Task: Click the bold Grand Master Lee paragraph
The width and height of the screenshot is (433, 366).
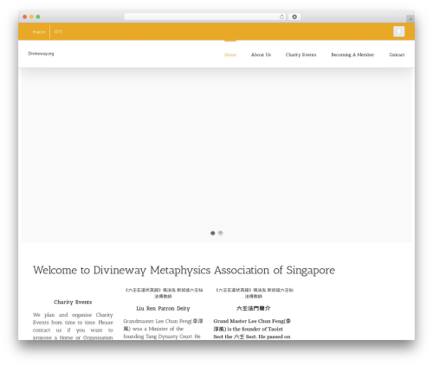Action: pos(253,329)
